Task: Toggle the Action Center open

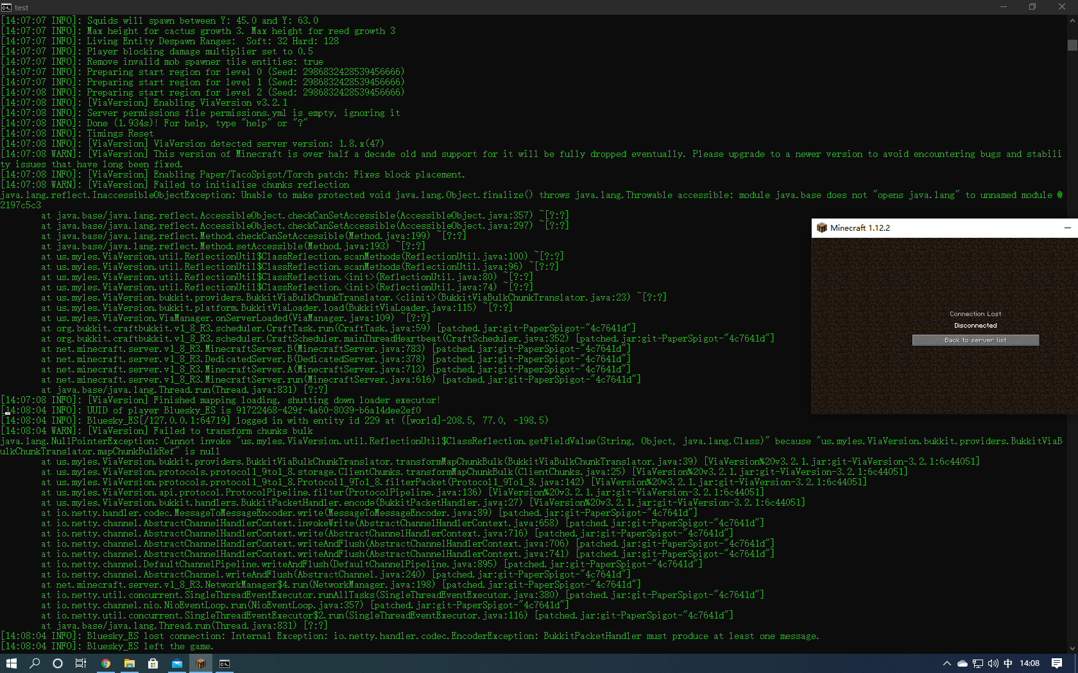Action: [x=1057, y=663]
